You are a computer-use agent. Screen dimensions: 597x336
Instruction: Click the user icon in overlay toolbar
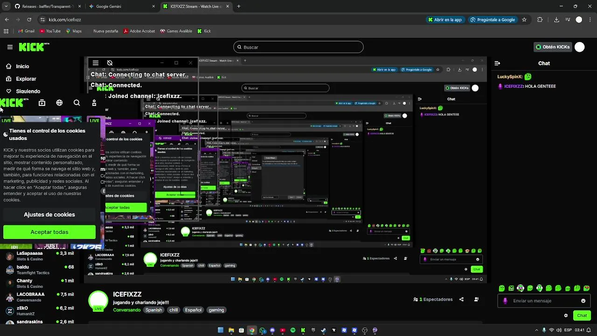[x=94, y=103]
